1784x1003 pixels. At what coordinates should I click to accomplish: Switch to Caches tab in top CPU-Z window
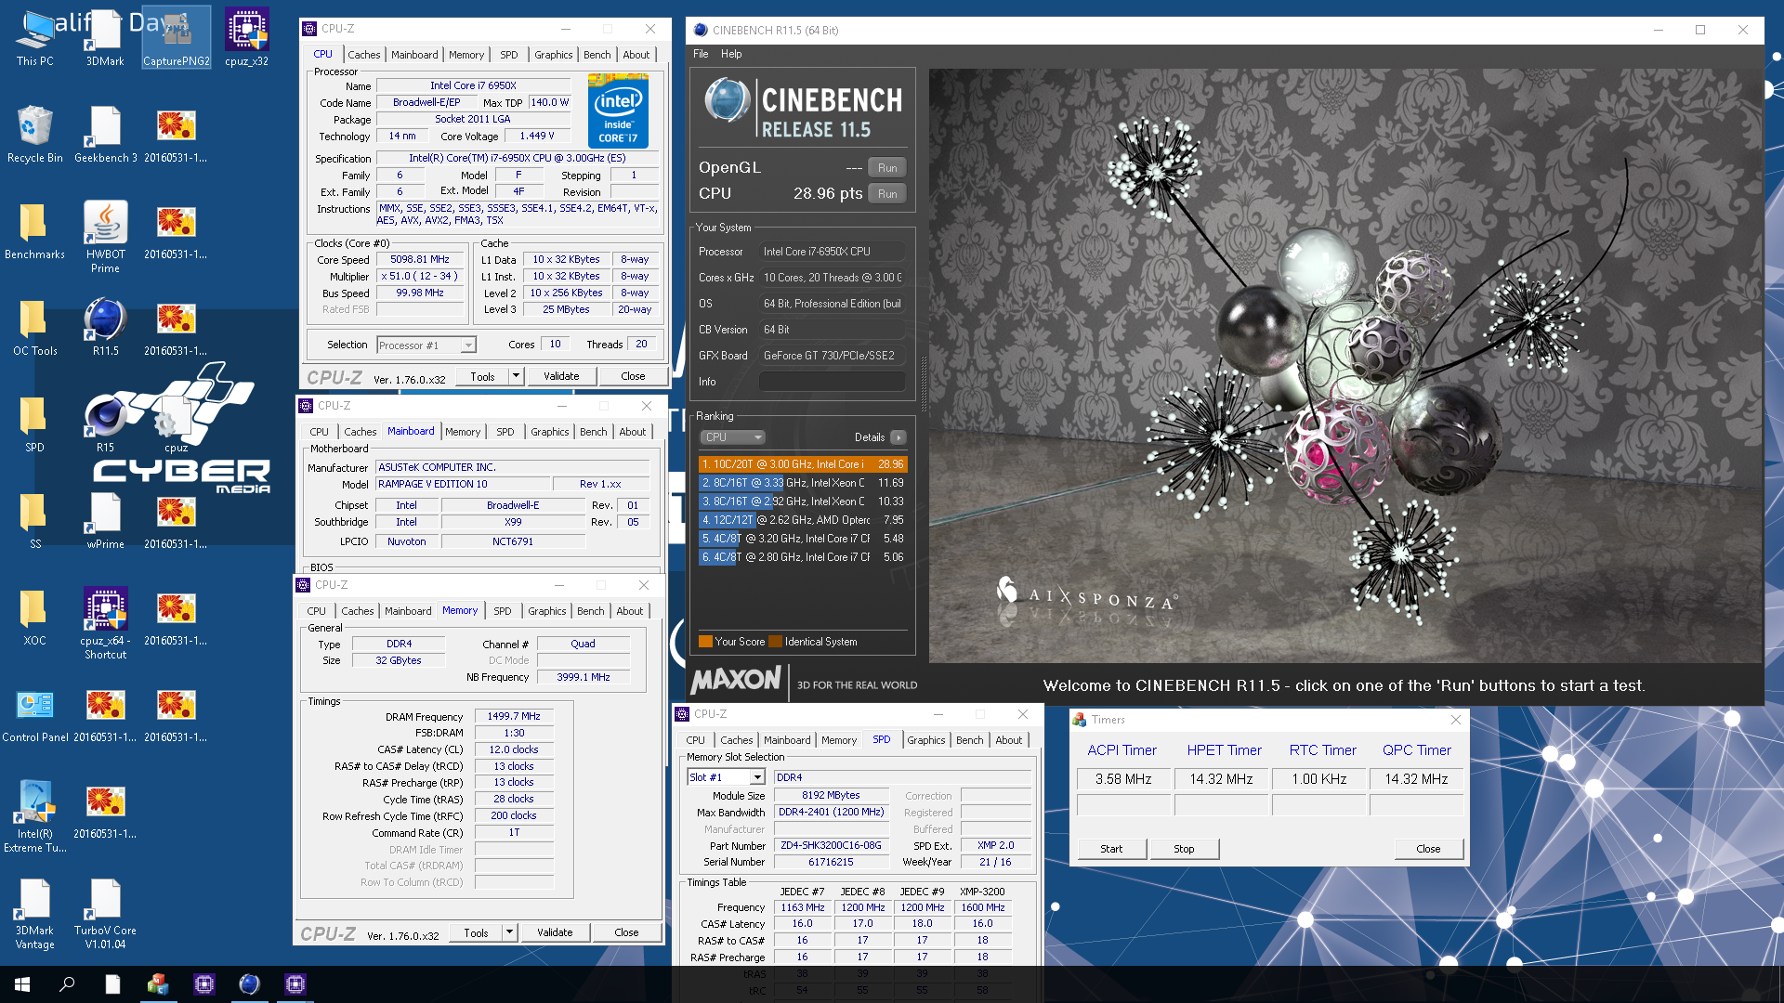pyautogui.click(x=364, y=55)
